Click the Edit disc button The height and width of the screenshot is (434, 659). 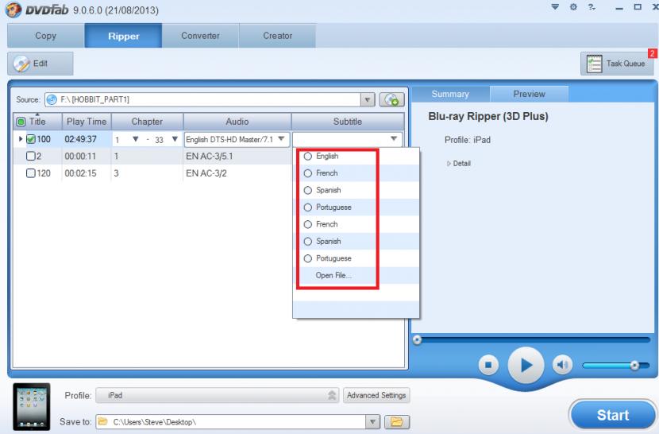coord(40,64)
